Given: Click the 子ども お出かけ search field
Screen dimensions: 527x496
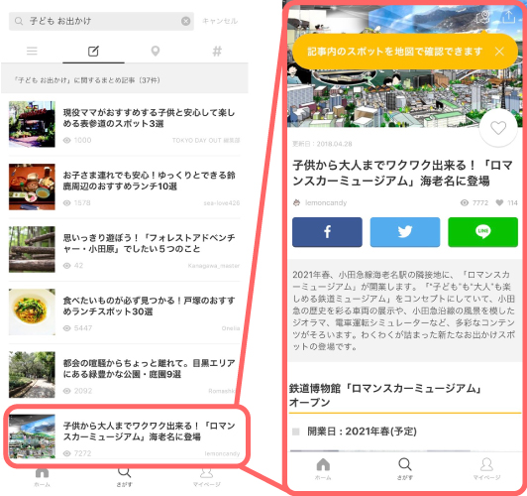Looking at the screenshot, I should pos(101,21).
